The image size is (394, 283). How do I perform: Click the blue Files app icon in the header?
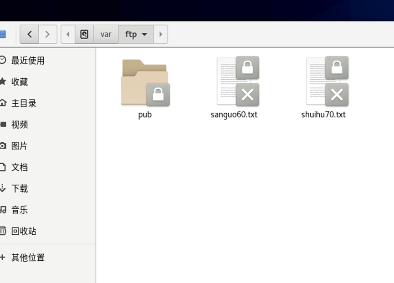coord(3,34)
